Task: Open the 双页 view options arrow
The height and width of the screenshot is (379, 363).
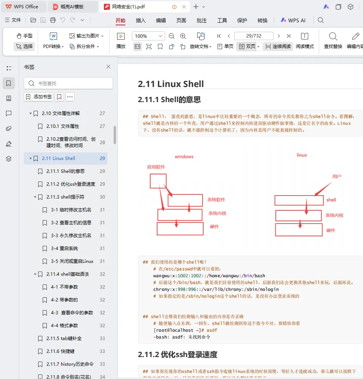Action: coord(258,47)
